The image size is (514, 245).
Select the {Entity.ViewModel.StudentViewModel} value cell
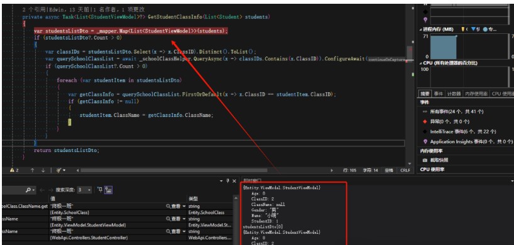tap(118, 226)
